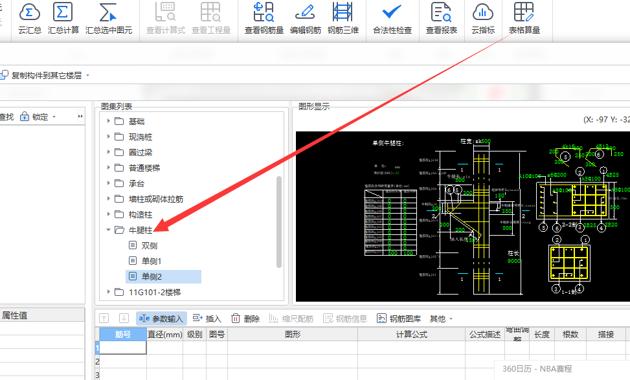Toggle the 参数输入 button
The image size is (630, 380).
[161, 319]
